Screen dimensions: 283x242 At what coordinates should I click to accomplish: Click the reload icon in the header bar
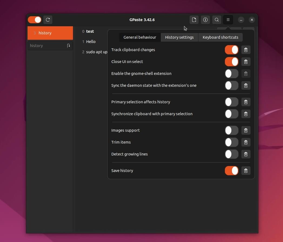click(x=48, y=20)
